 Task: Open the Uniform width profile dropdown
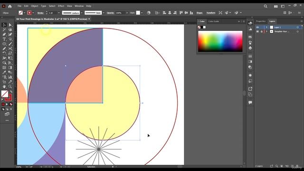(x=82, y=13)
